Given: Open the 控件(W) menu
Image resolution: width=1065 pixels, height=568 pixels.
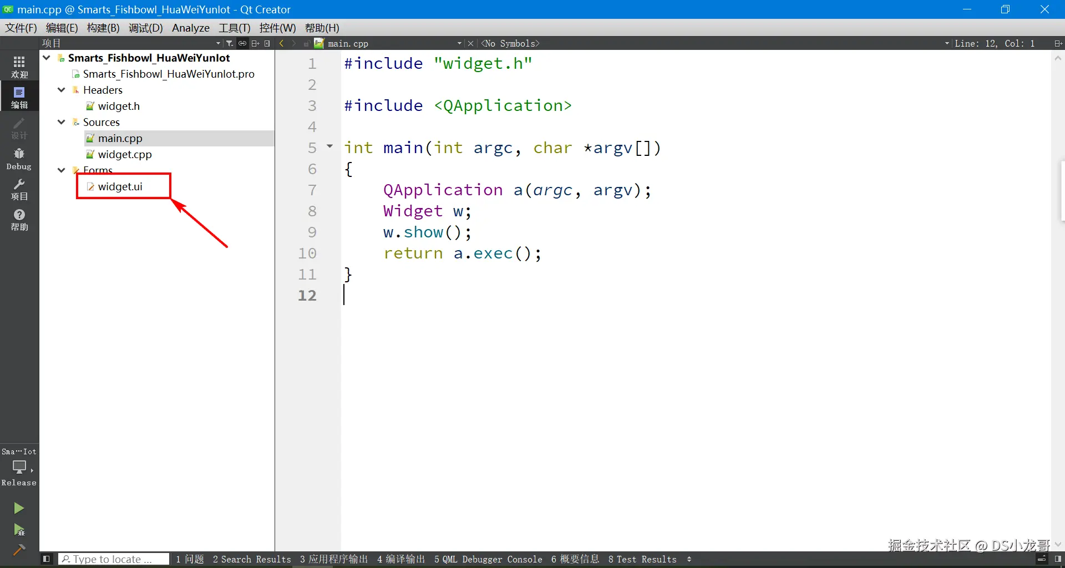Looking at the screenshot, I should (278, 28).
